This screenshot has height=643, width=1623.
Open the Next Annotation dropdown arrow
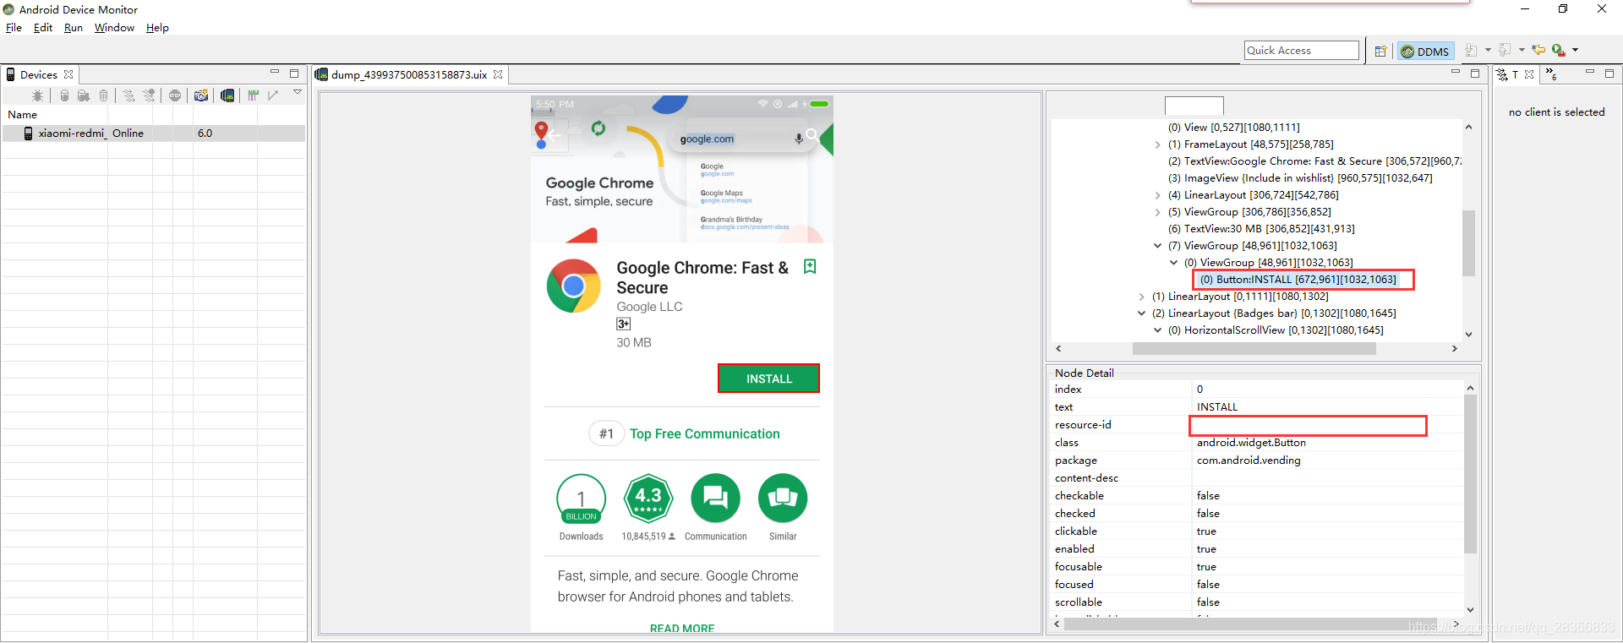pyautogui.click(x=1489, y=50)
